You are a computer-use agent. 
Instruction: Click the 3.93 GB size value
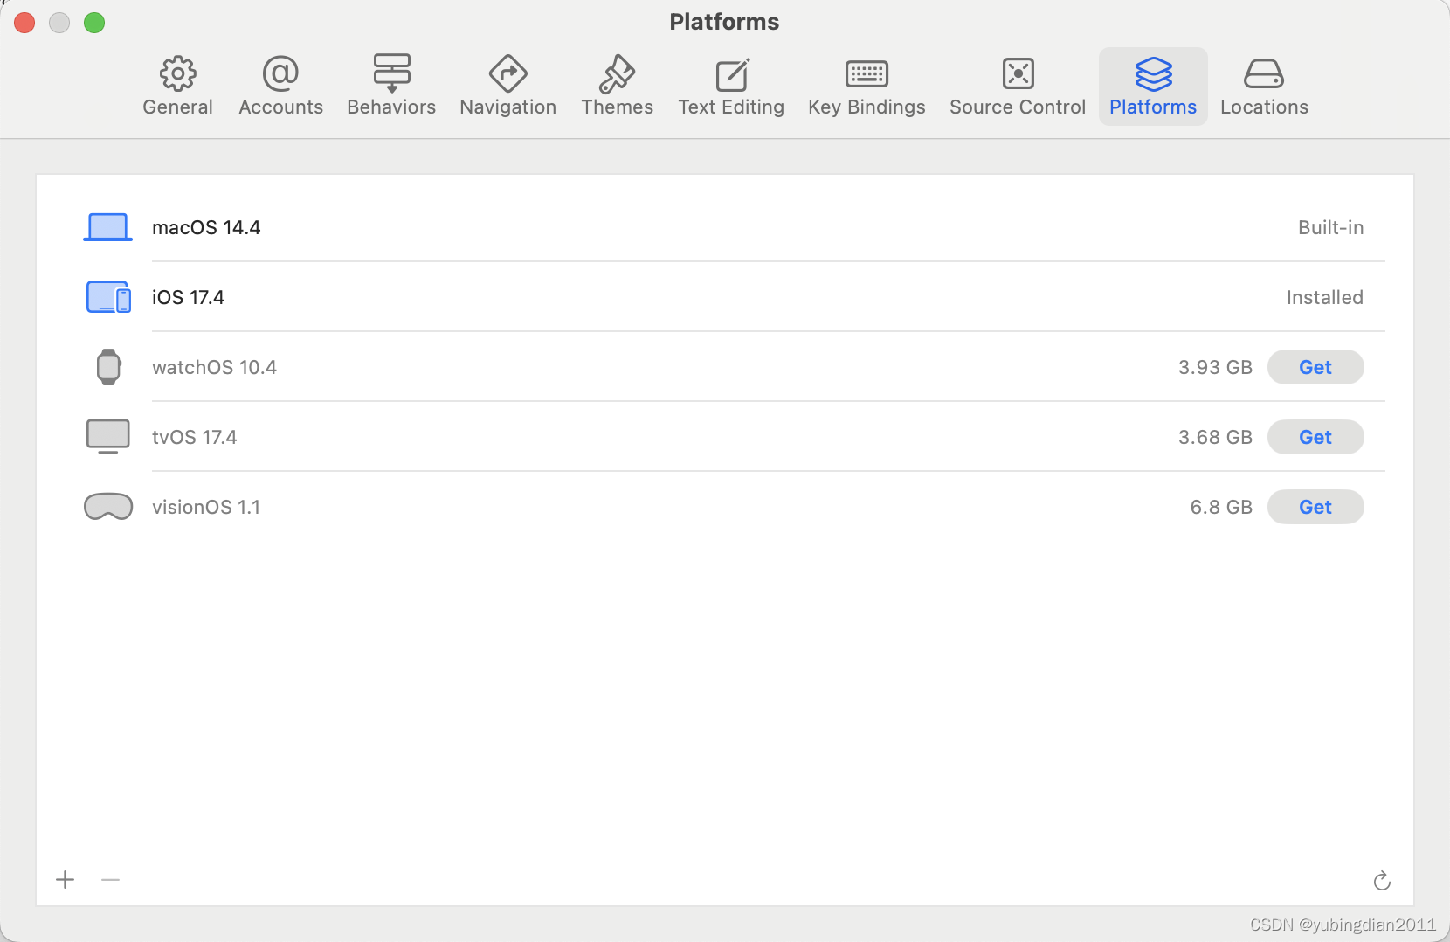point(1215,367)
